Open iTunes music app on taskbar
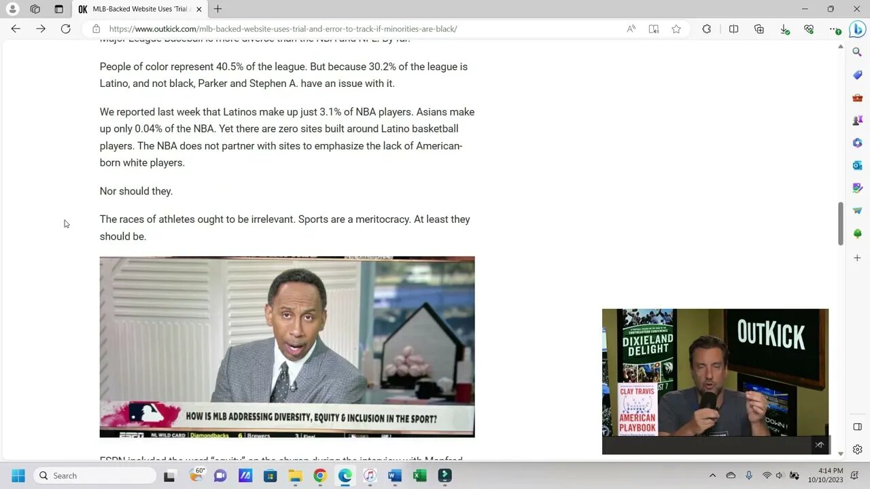The height and width of the screenshot is (489, 870). [370, 475]
